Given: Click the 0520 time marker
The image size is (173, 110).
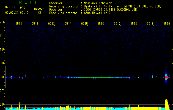Looking at the screenshot, I should click(x=167, y=24).
